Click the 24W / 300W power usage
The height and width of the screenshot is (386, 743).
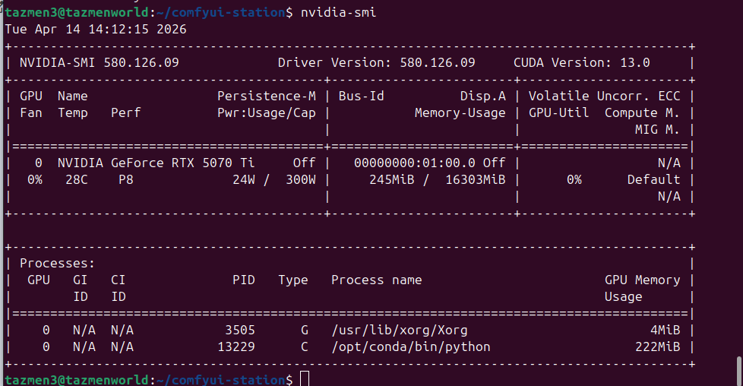273,180
